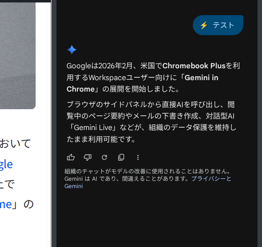Screen dimensions: 262x247
Task: Select the テスト user message bubble
Action: 218,25
